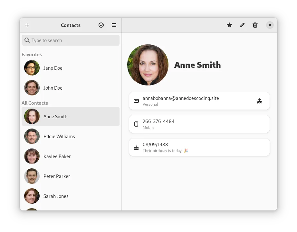The image size is (297, 232).
Task: Click the birthday row showing 08/09/1988
Action: tap(199, 147)
